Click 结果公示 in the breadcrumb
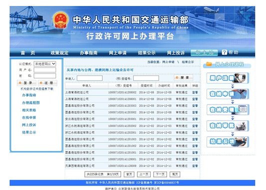 (188, 62)
